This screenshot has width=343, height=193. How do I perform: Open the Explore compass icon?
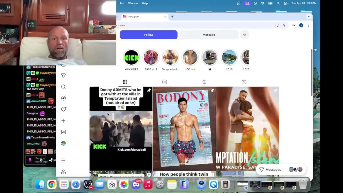[x=63, y=98]
